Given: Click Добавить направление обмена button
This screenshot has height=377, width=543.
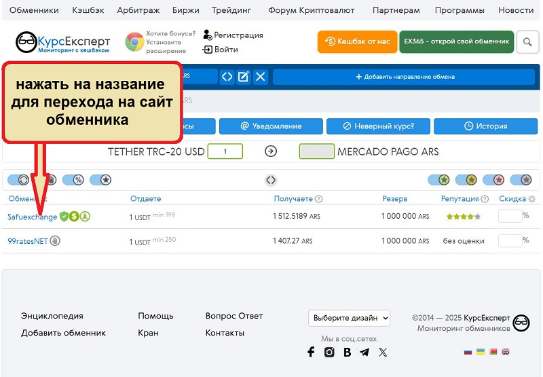Looking at the screenshot, I should coord(405,77).
